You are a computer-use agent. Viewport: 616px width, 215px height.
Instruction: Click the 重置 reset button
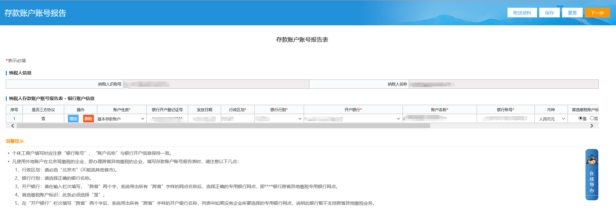coord(572,13)
